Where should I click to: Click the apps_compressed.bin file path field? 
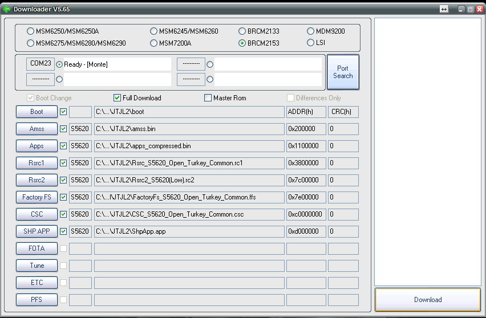[188, 146]
